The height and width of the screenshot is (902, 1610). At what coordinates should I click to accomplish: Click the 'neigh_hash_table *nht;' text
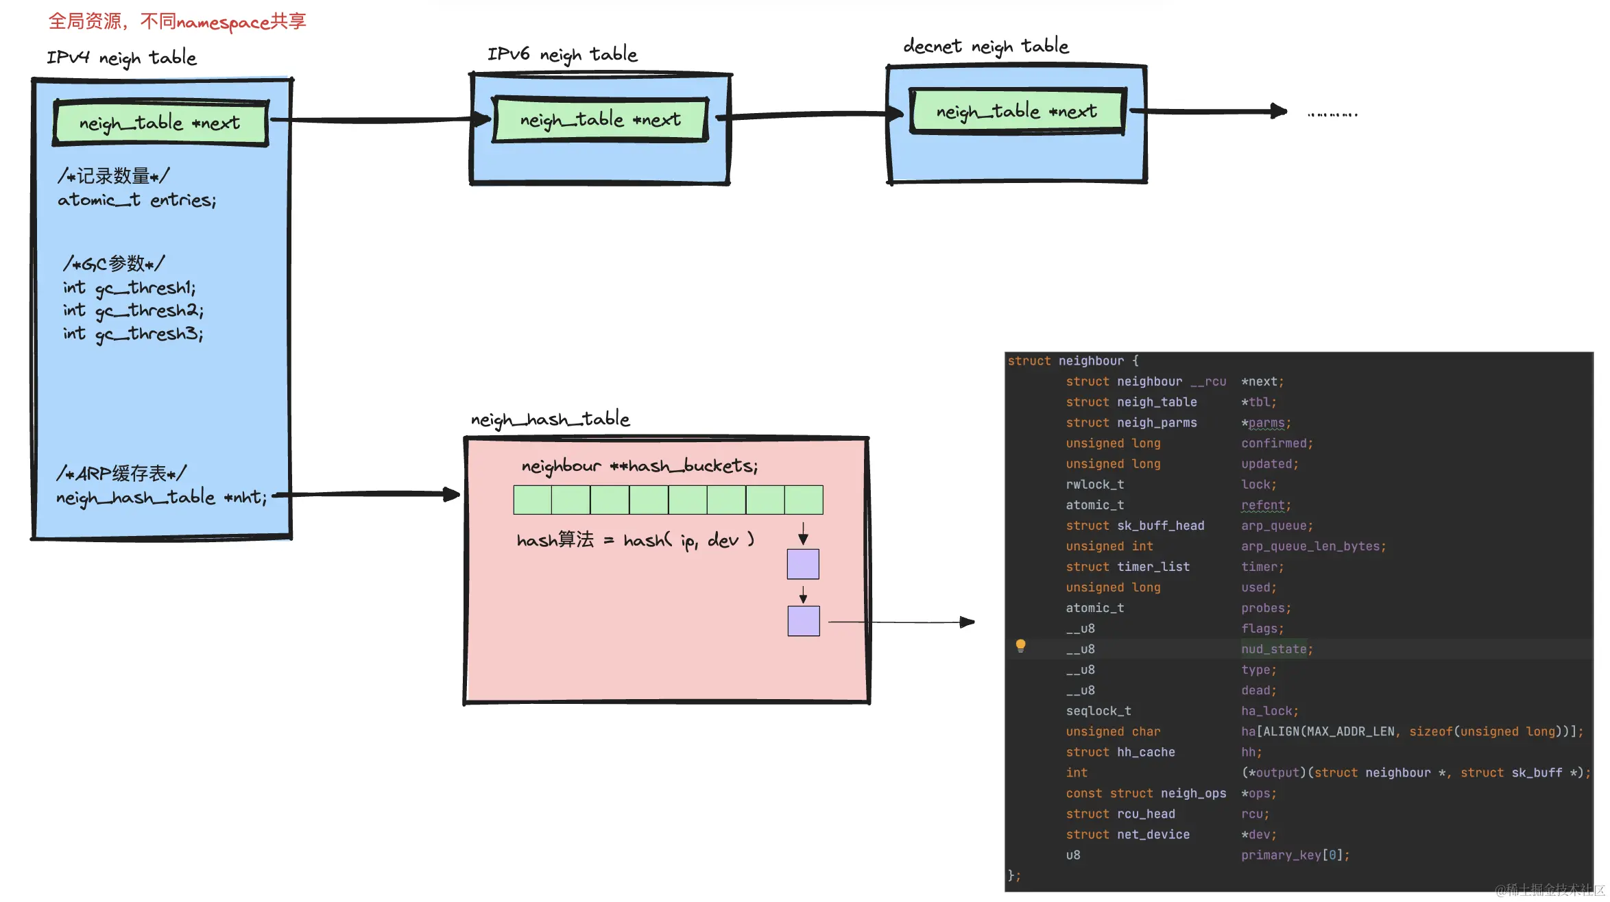click(x=162, y=497)
